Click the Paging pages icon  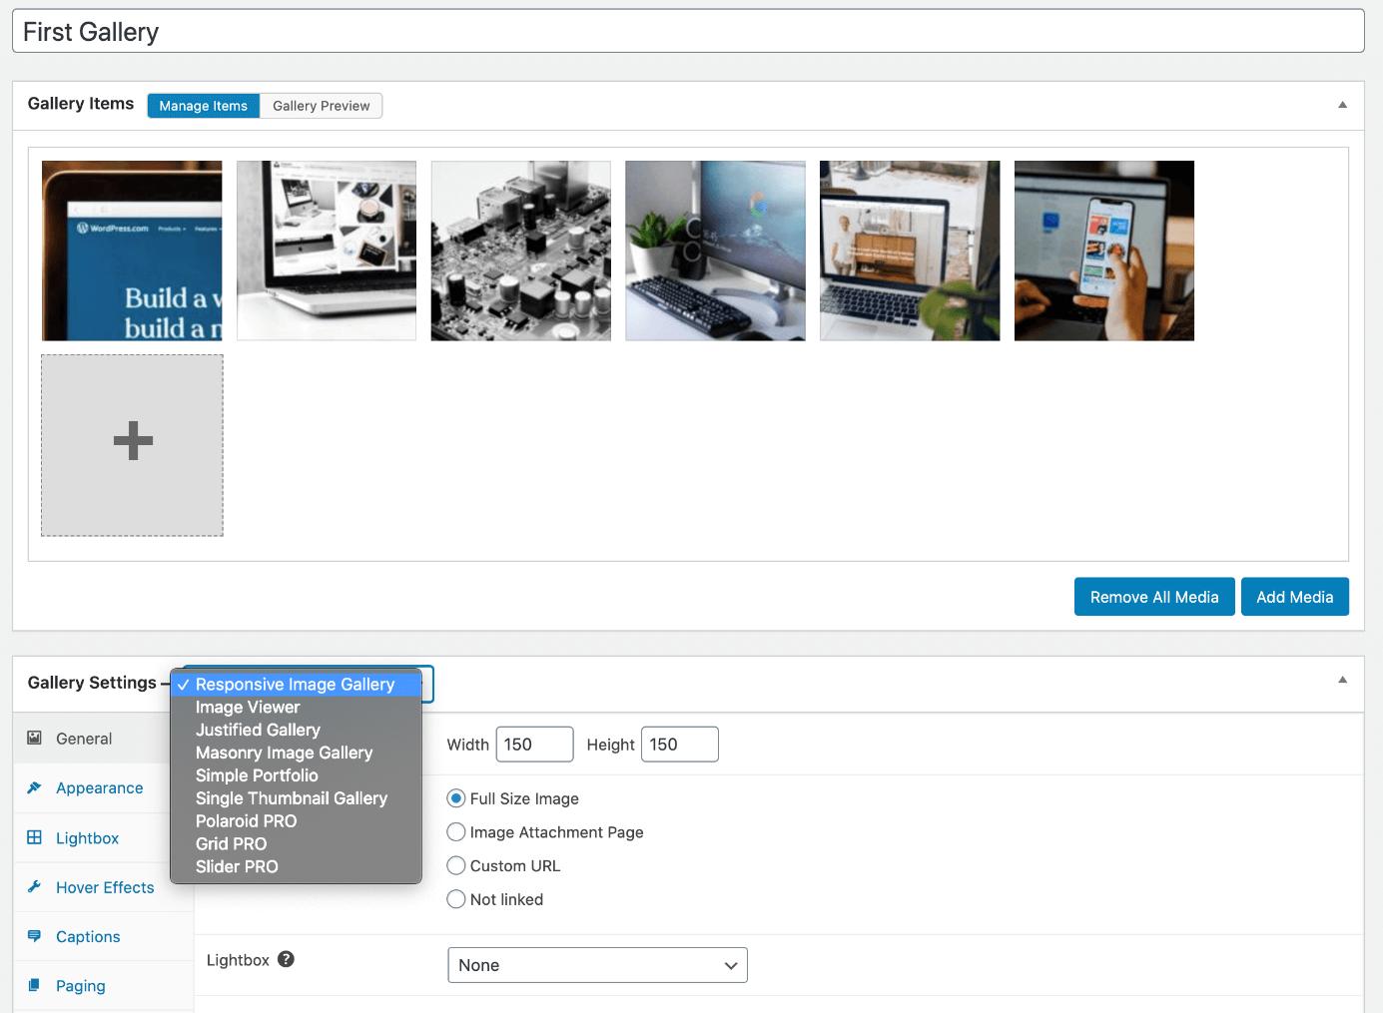point(34,985)
